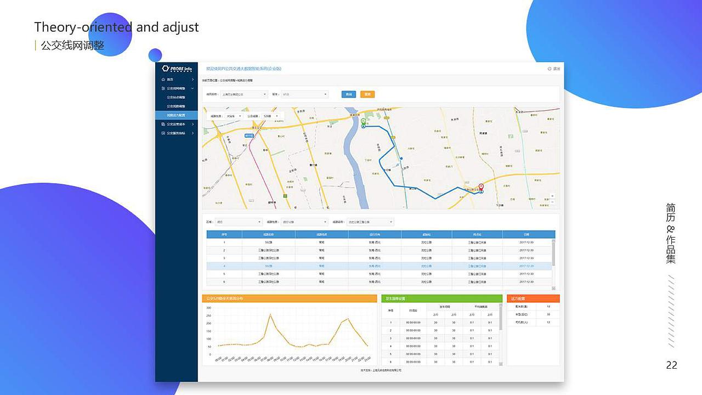Open the 区域 dropdown above the route table

(239, 222)
